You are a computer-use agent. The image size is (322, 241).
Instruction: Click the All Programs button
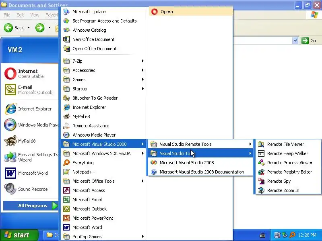(x=31, y=206)
